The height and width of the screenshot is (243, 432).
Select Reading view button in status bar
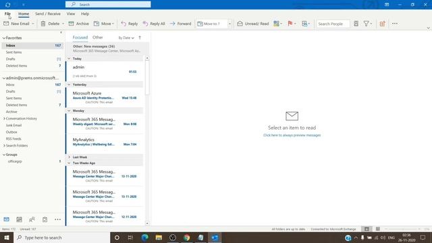point(378,229)
